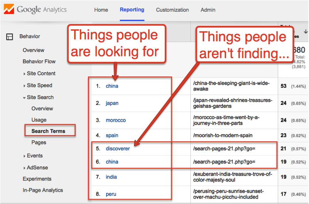Click the japan search term link
This screenshot has width=309, height=204.
point(112,103)
